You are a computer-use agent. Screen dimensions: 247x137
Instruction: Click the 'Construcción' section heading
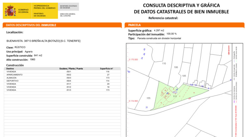(15, 65)
